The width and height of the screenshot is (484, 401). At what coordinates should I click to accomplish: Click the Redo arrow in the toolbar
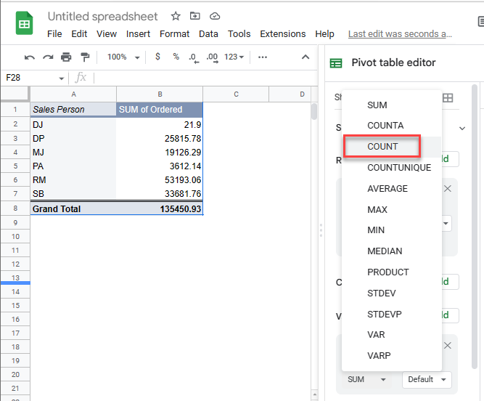48,57
